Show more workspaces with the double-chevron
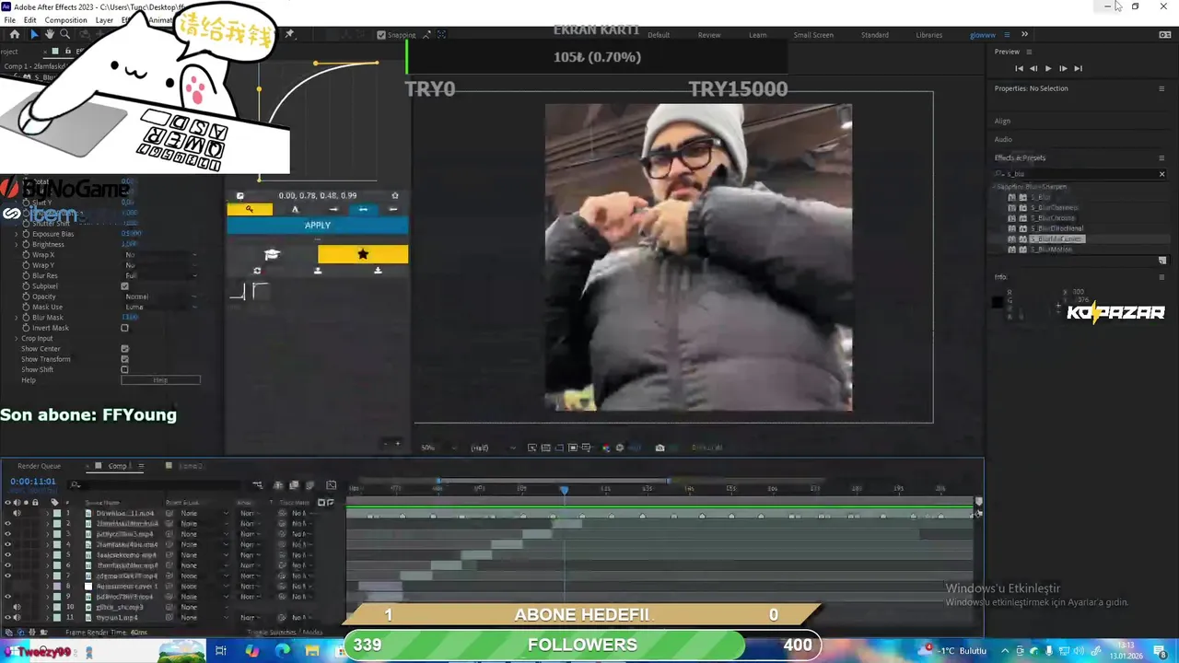This screenshot has height=663, width=1179. coord(1024,34)
